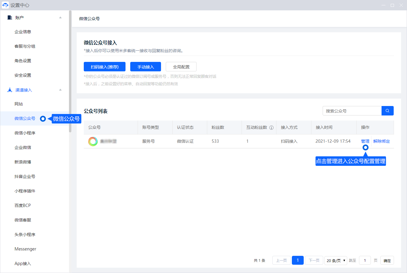Click the info icon beside 互动粉丝数
Viewport: 407px width, 273px height.
pos(271,128)
